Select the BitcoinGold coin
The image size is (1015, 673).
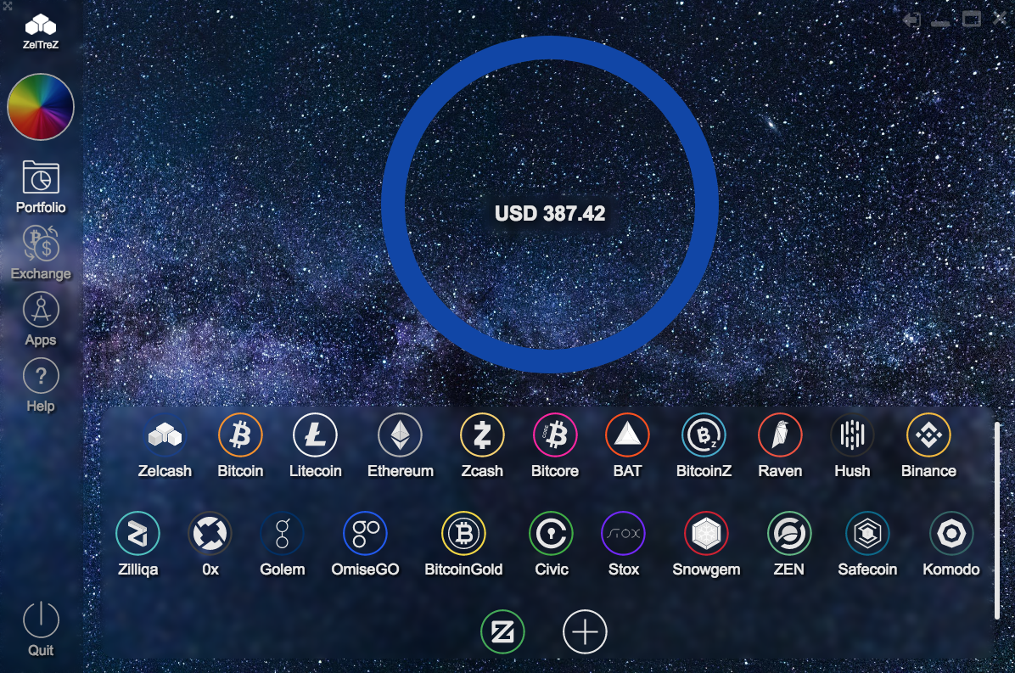(x=463, y=545)
